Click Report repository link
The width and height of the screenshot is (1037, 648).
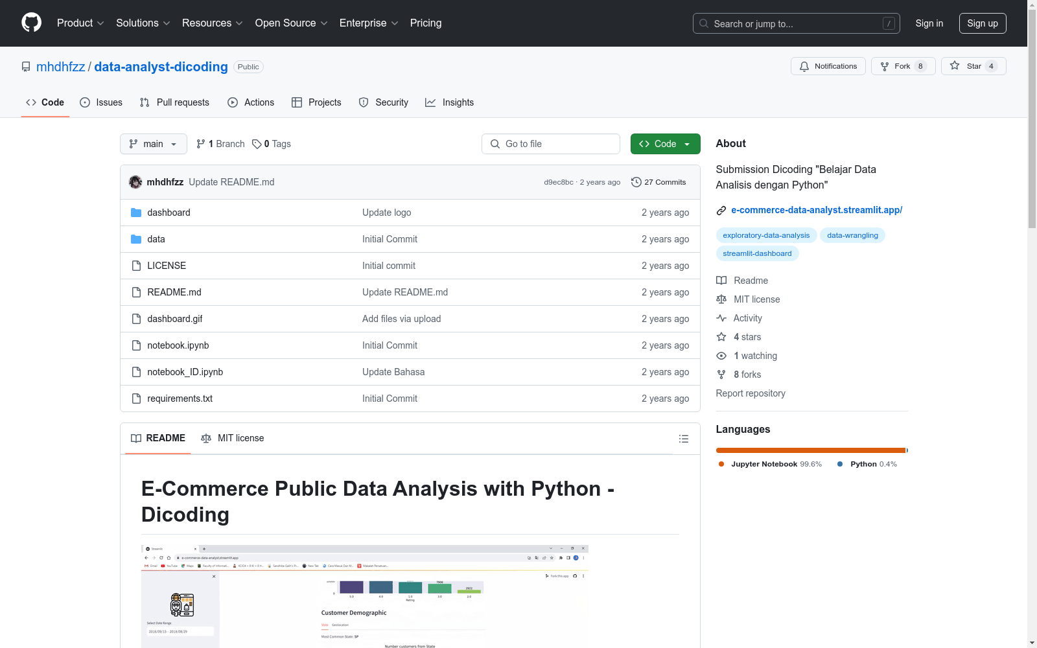click(x=751, y=393)
